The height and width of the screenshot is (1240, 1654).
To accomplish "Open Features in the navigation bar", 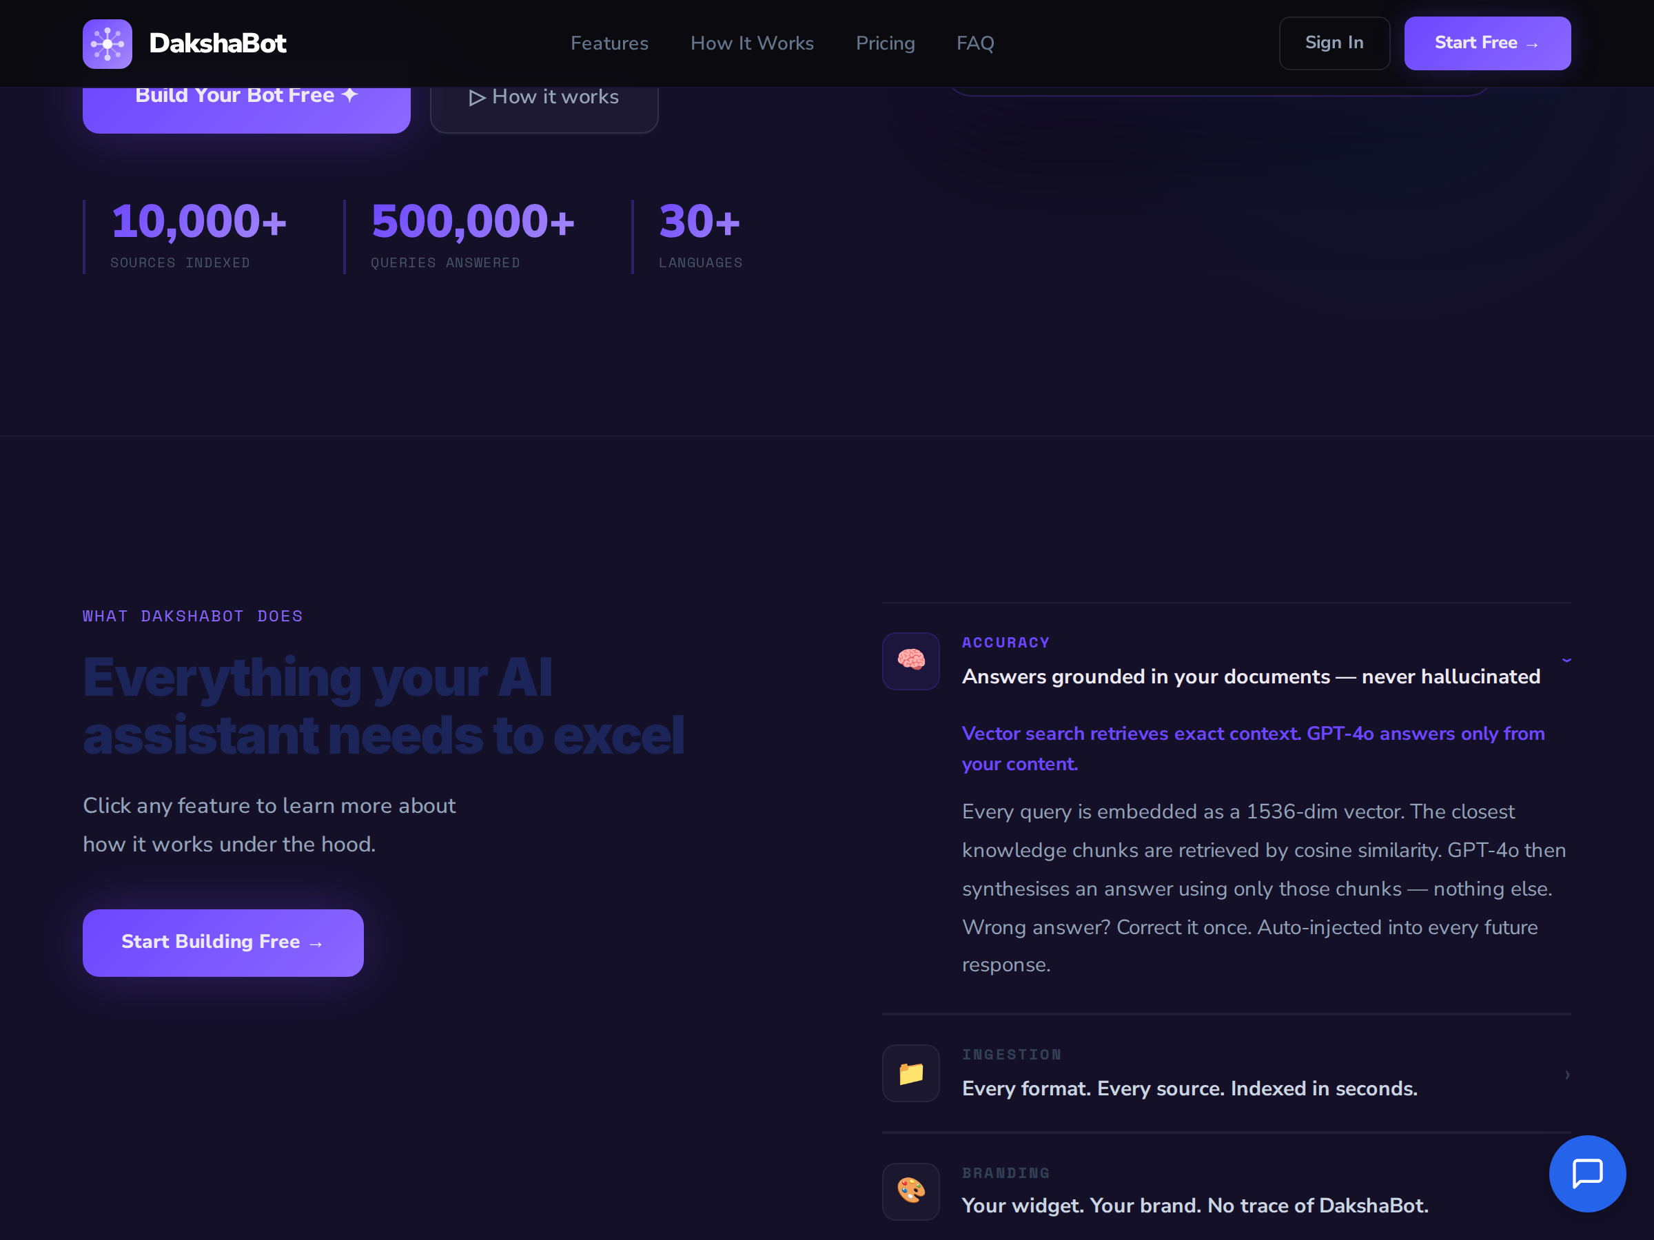I will 609,43.
